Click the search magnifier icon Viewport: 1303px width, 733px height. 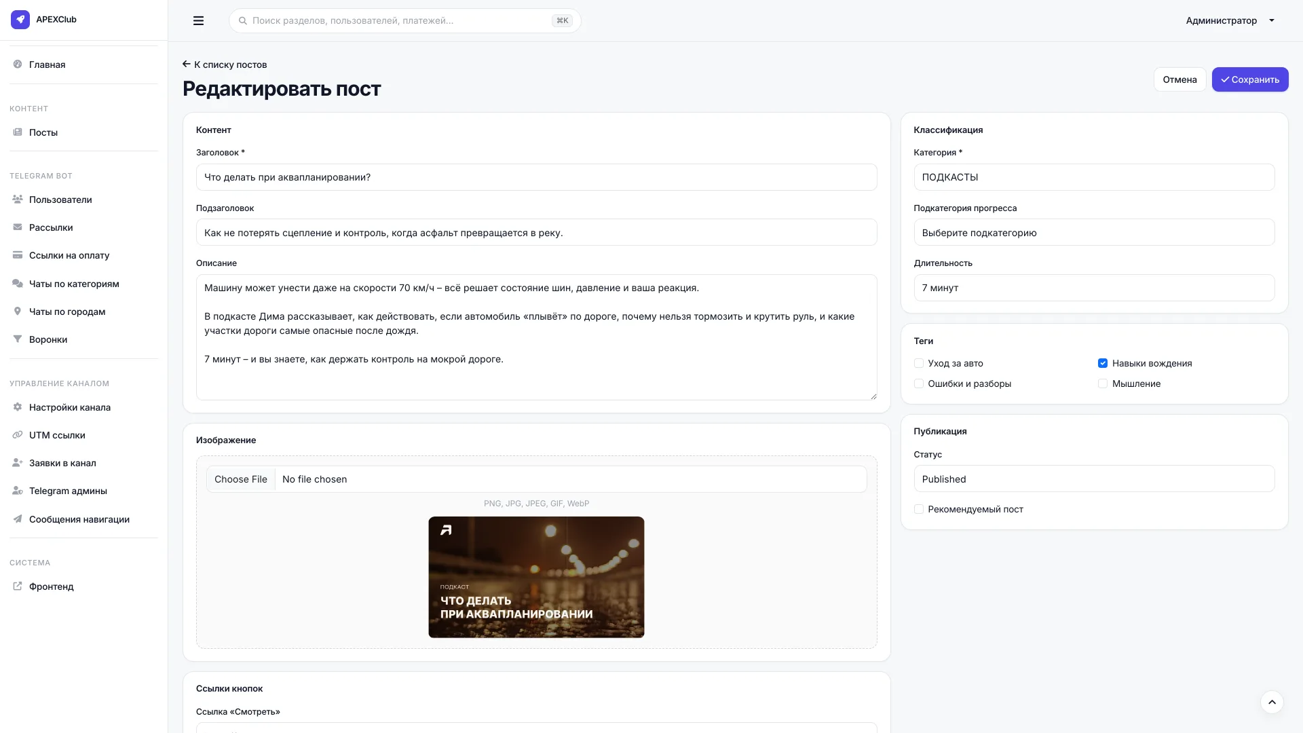[x=242, y=21]
